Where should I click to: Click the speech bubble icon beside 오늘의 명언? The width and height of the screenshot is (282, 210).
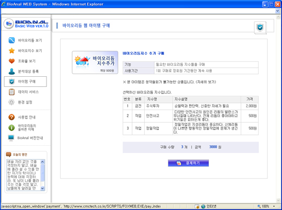click(8, 155)
